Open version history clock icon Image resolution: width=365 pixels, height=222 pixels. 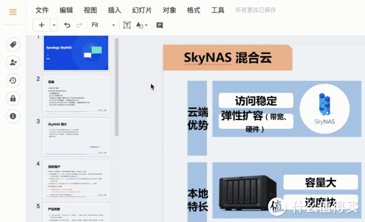click(x=13, y=80)
